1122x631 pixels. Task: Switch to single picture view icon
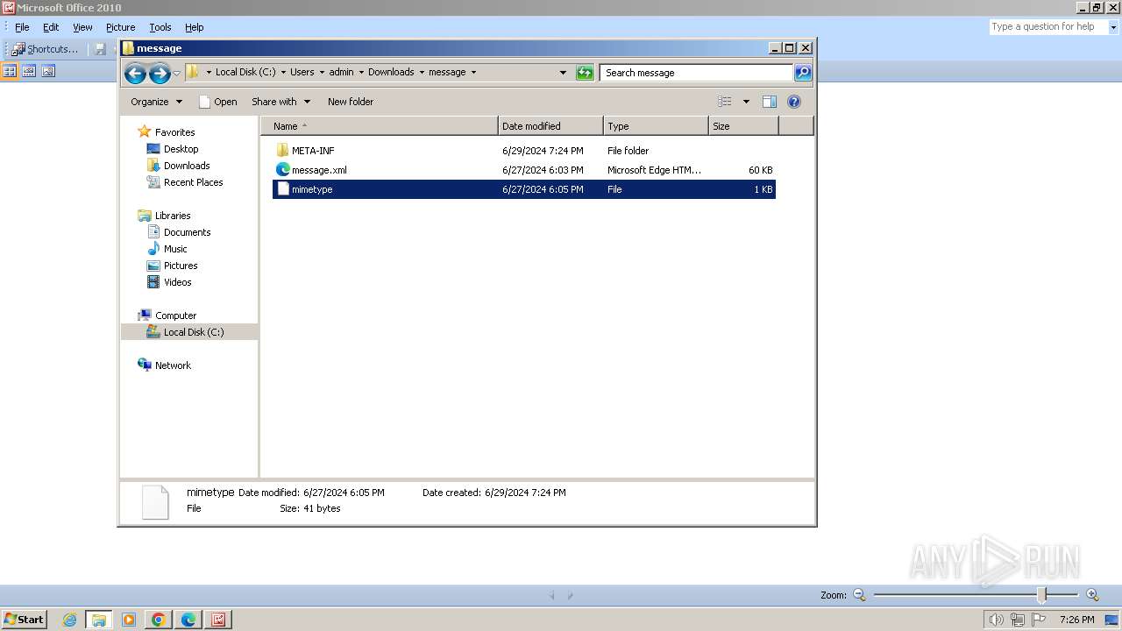48,71
